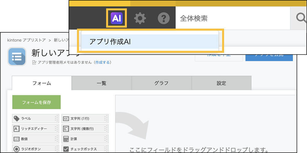
Task: Click the チェックボックス field text
Action: pyautogui.click(x=84, y=149)
